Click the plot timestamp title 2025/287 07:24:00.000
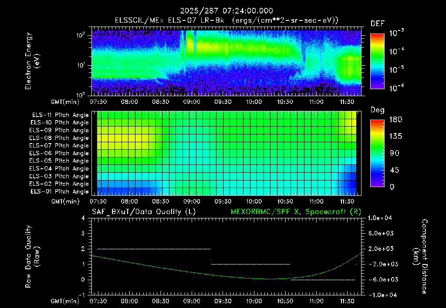 pos(226,11)
